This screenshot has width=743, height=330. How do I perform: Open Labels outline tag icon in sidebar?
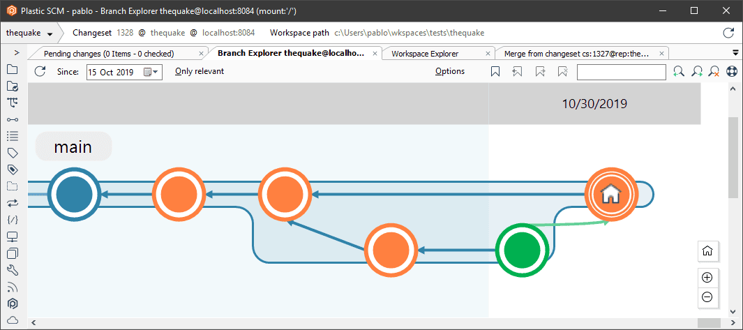point(13,153)
